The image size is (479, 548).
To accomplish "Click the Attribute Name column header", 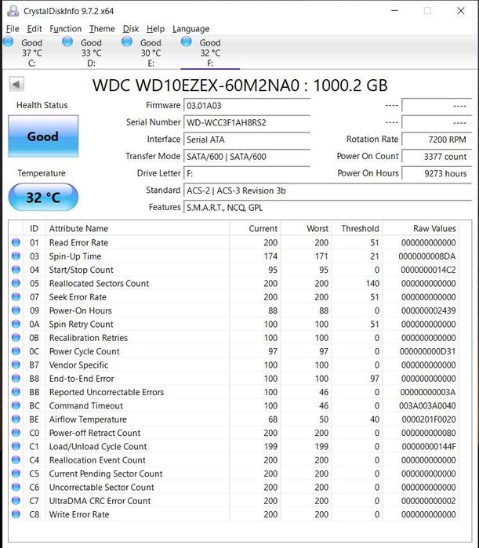I will click(x=137, y=229).
